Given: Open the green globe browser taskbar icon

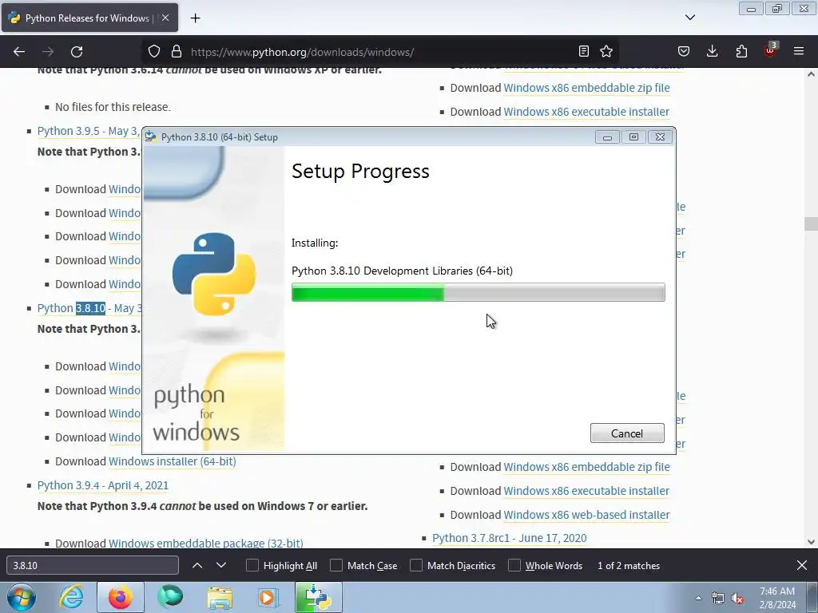Looking at the screenshot, I should point(170,597).
